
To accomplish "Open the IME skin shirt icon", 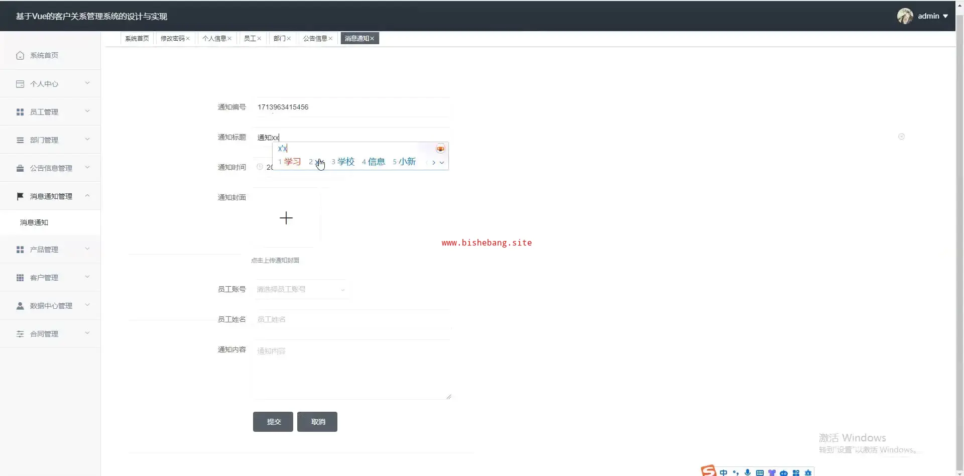I will click(772, 472).
